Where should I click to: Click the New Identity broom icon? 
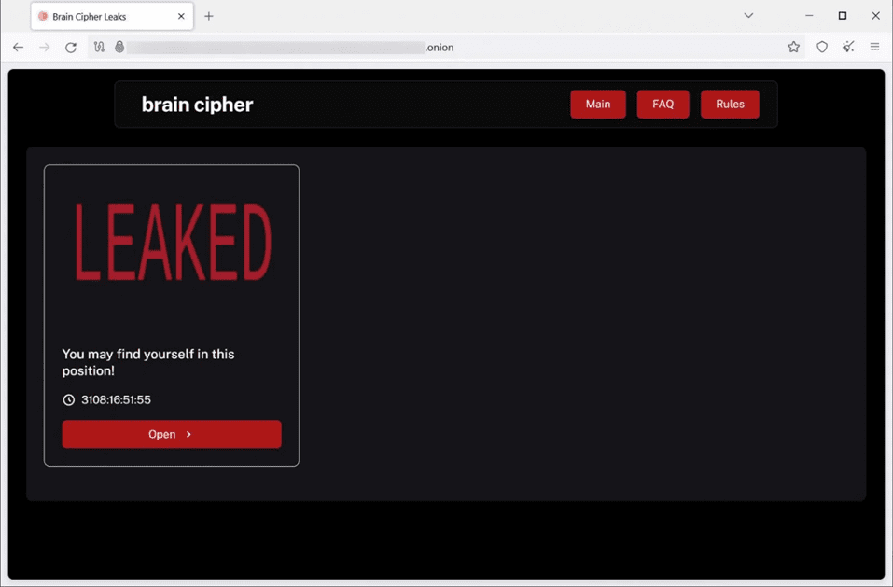click(x=848, y=48)
